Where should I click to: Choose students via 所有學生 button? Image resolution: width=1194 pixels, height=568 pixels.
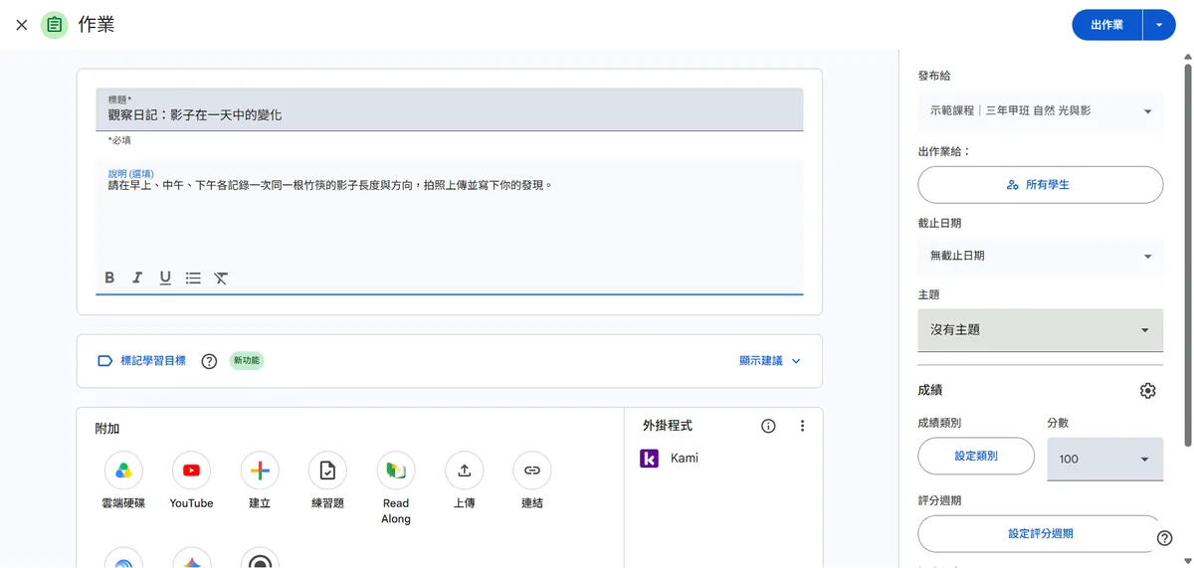coord(1040,185)
